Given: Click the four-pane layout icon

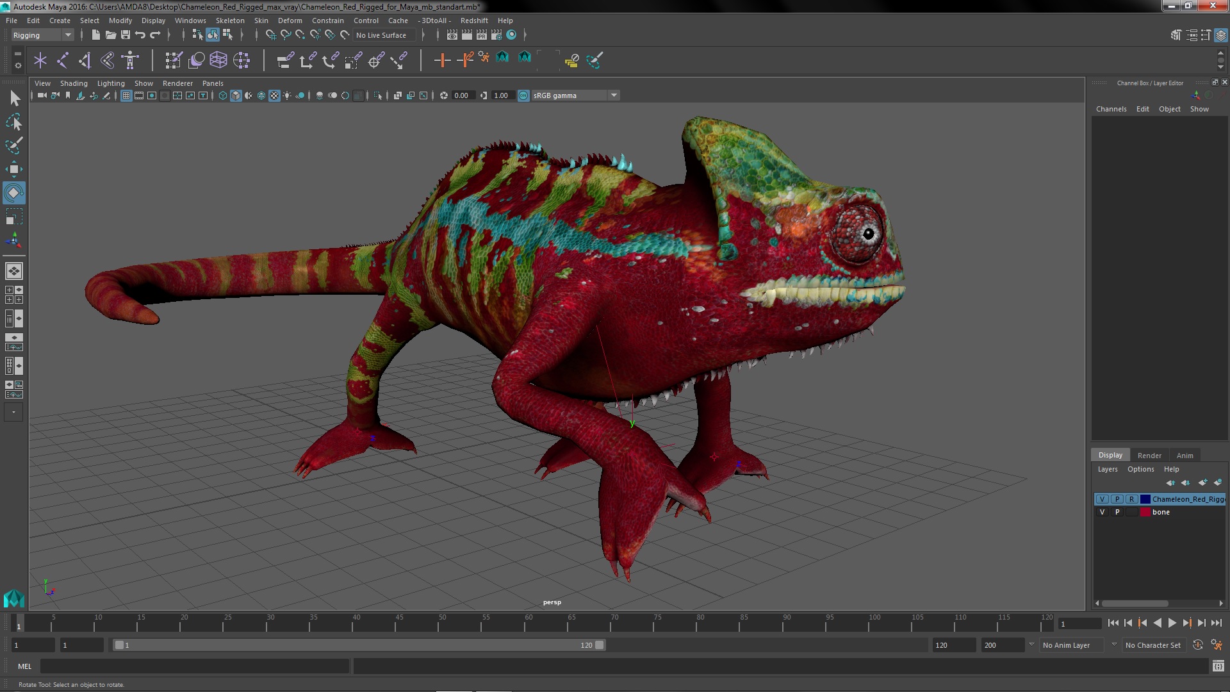Looking at the screenshot, I should point(14,295).
